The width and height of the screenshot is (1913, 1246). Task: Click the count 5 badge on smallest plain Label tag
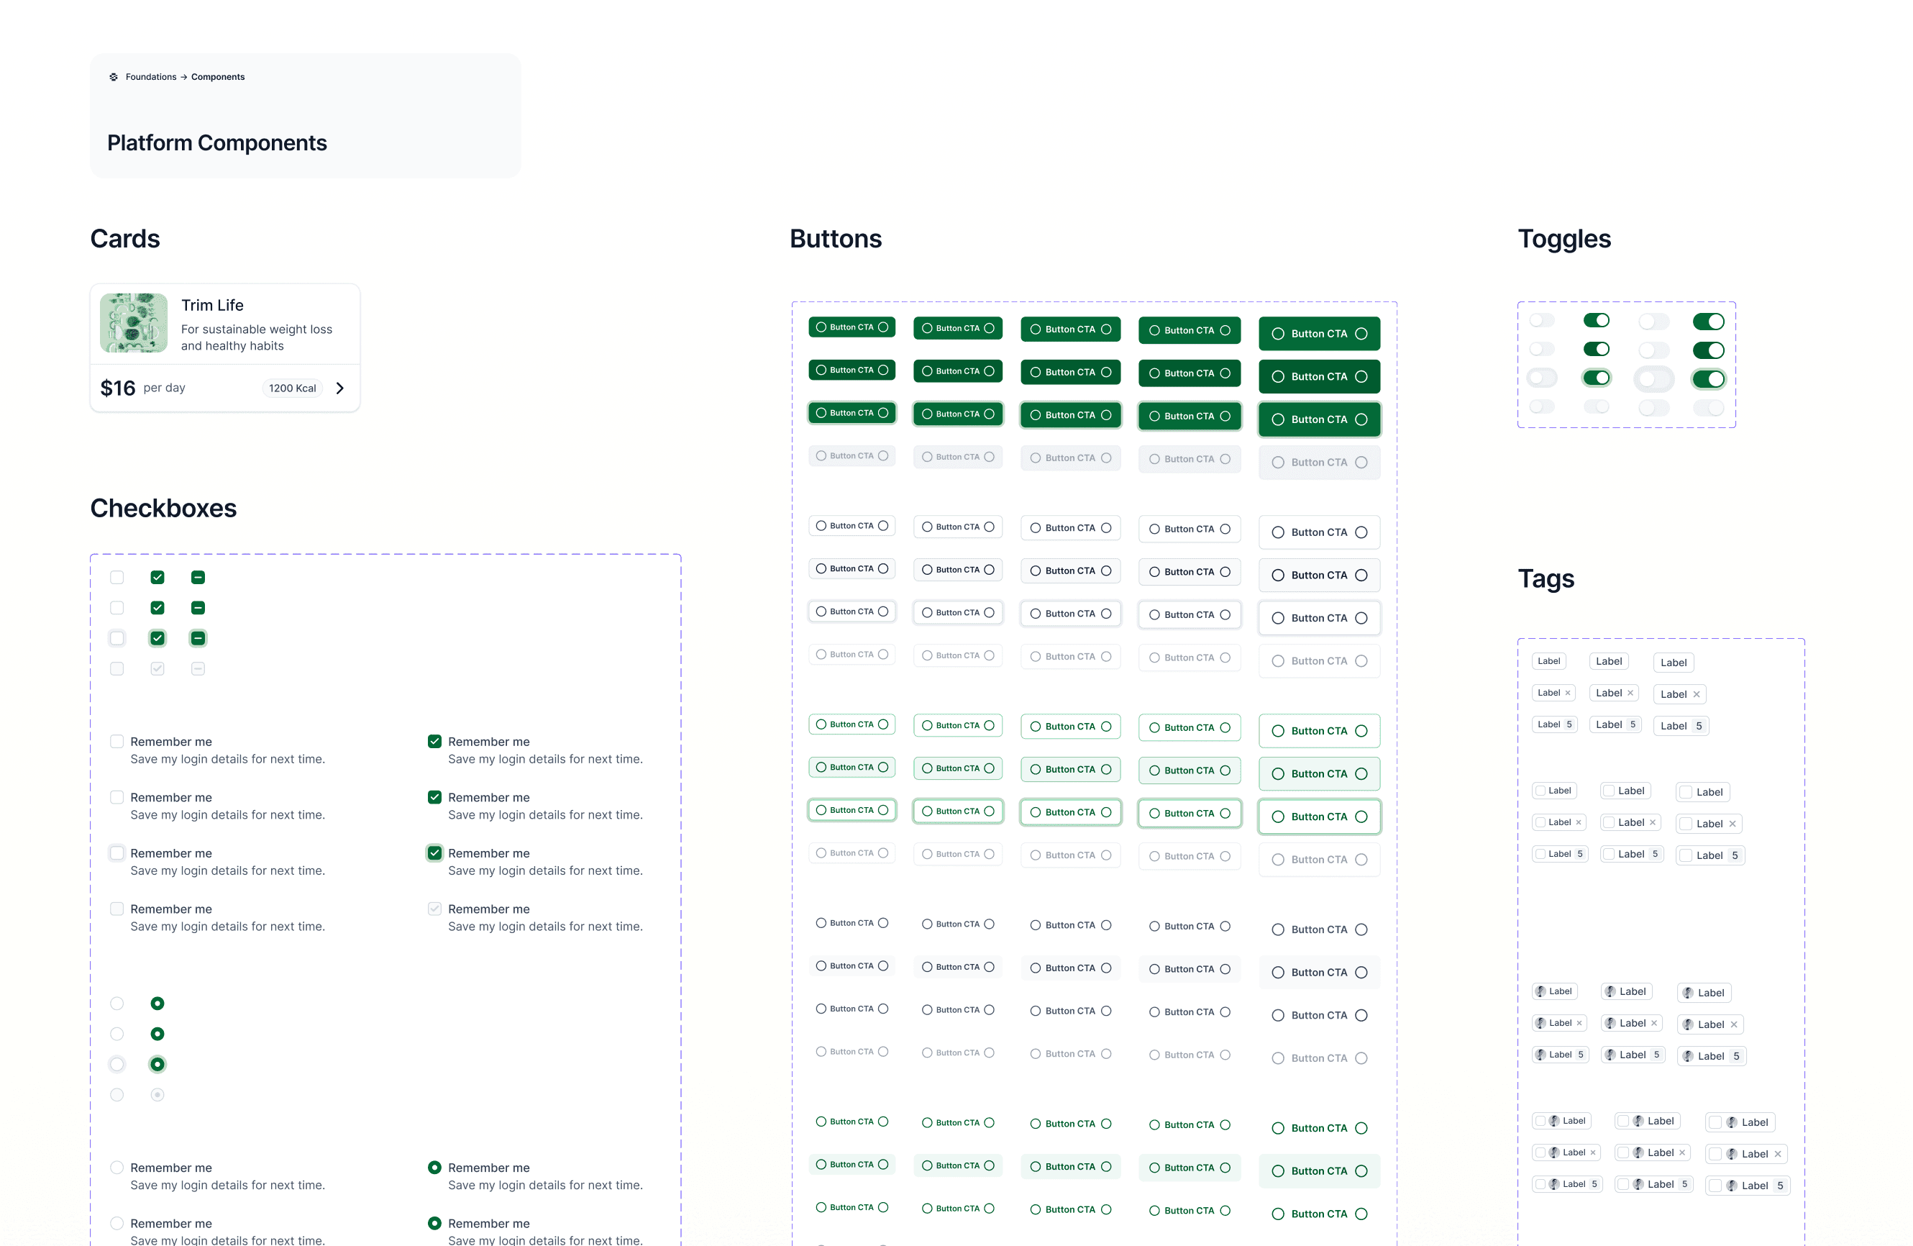click(1569, 724)
